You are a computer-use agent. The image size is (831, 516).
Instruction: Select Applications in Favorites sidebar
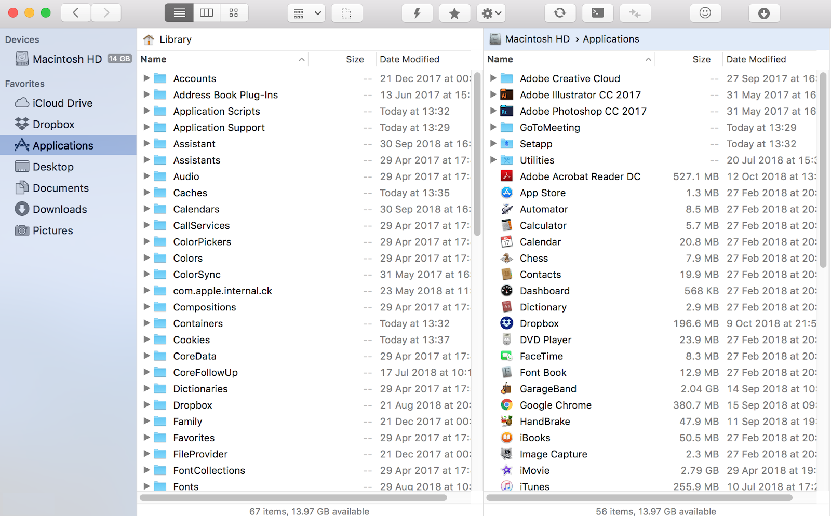68,146
